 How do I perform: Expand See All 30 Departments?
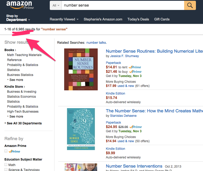pos(24,123)
